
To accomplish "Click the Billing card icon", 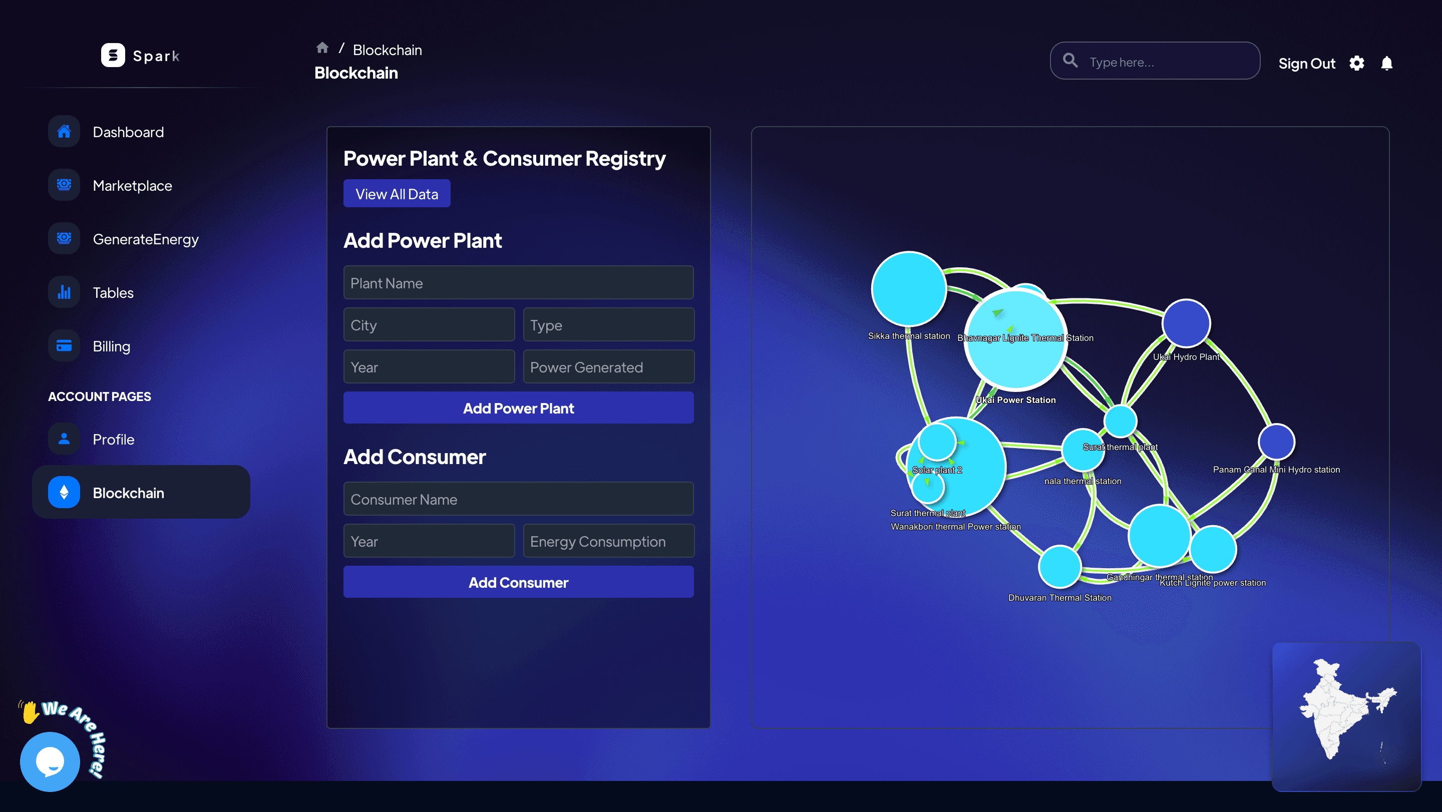I will pyautogui.click(x=64, y=346).
